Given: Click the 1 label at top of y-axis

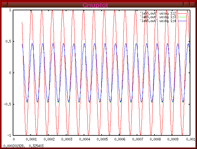Looking at the screenshot, I should 11,10.
